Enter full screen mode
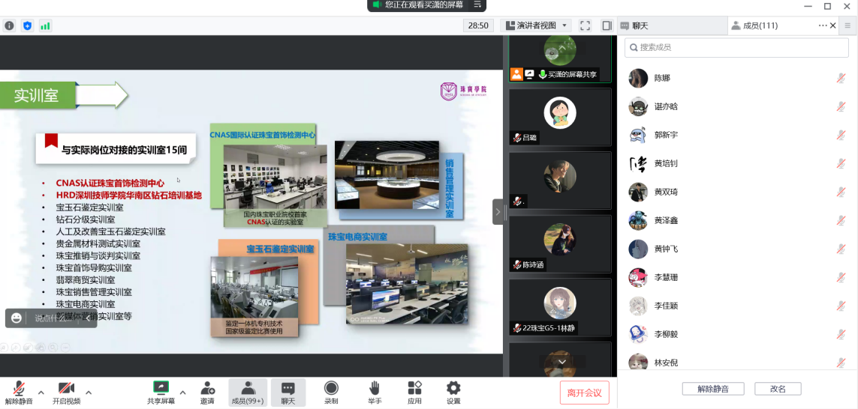Image resolution: width=858 pixels, height=409 pixels. (x=586, y=25)
